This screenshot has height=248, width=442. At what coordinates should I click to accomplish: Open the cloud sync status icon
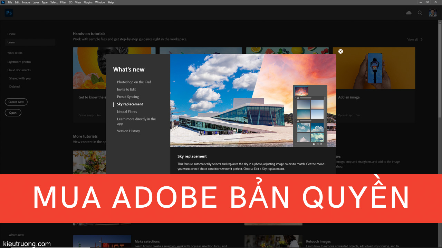(409, 13)
